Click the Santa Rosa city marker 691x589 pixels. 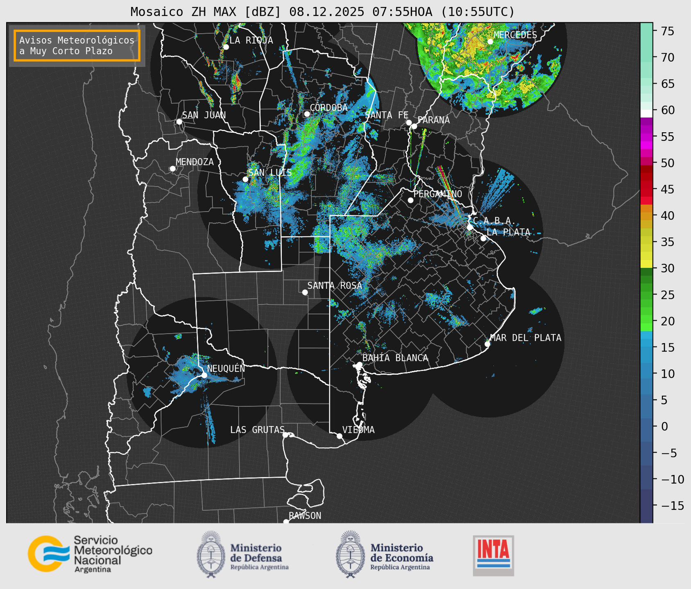[305, 292]
